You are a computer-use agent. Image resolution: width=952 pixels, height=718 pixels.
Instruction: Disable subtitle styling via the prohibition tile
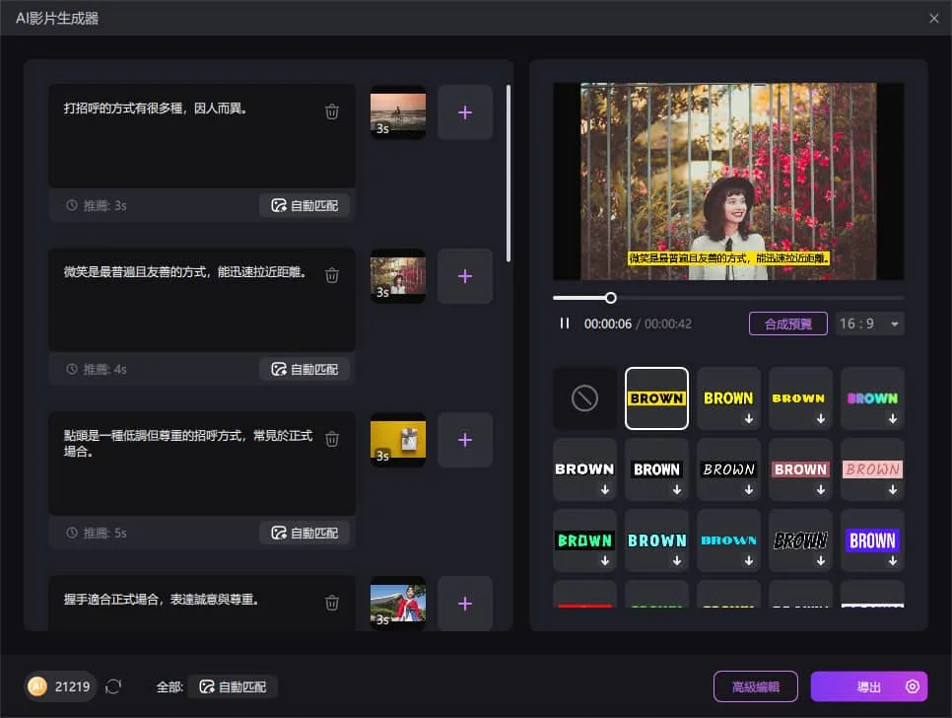click(x=584, y=398)
